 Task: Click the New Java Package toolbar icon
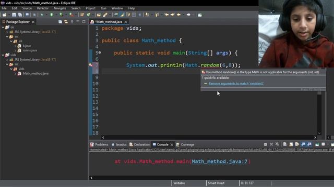[x=82, y=15]
